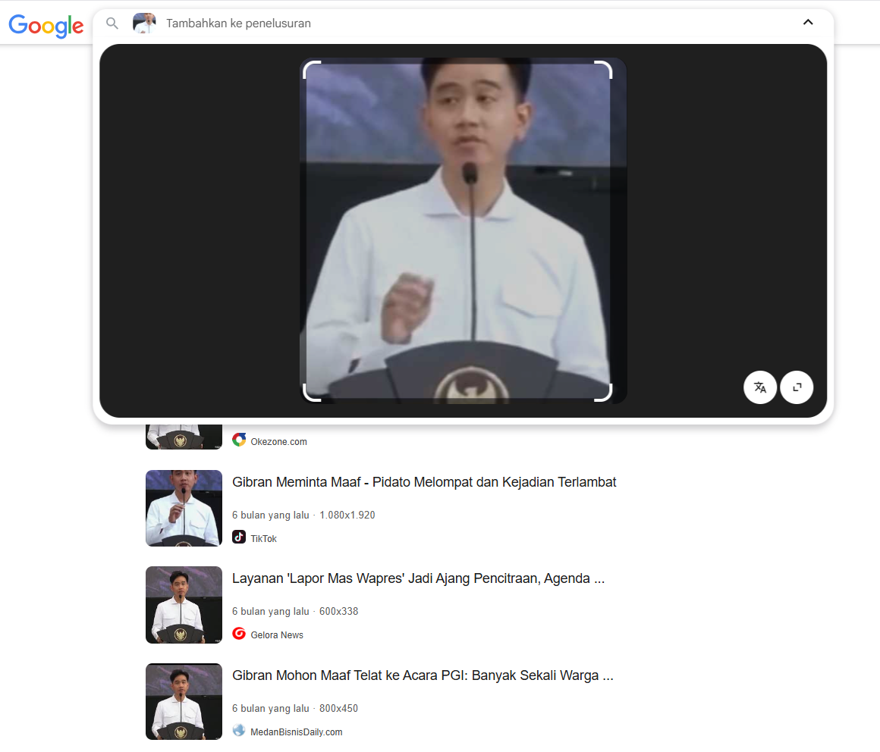Click the magnifying glass search icon
This screenshot has width=880, height=752.
112,23
